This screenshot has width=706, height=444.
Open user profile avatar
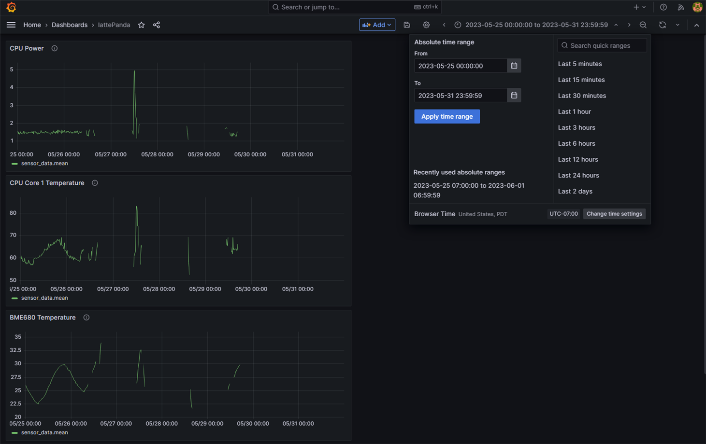[x=697, y=7]
